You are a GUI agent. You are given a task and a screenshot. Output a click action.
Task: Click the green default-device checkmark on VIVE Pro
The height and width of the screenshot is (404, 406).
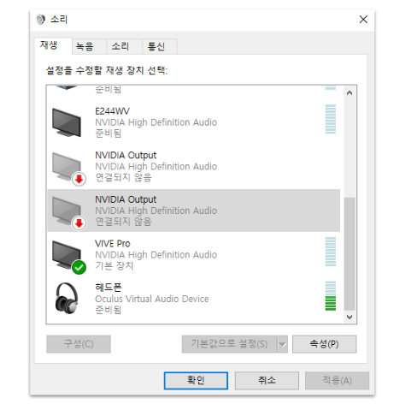point(79,267)
